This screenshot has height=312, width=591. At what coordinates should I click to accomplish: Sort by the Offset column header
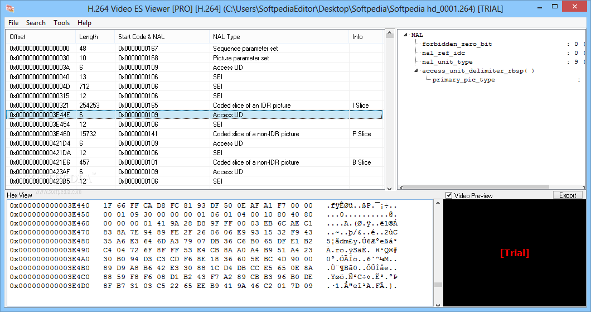click(x=41, y=37)
